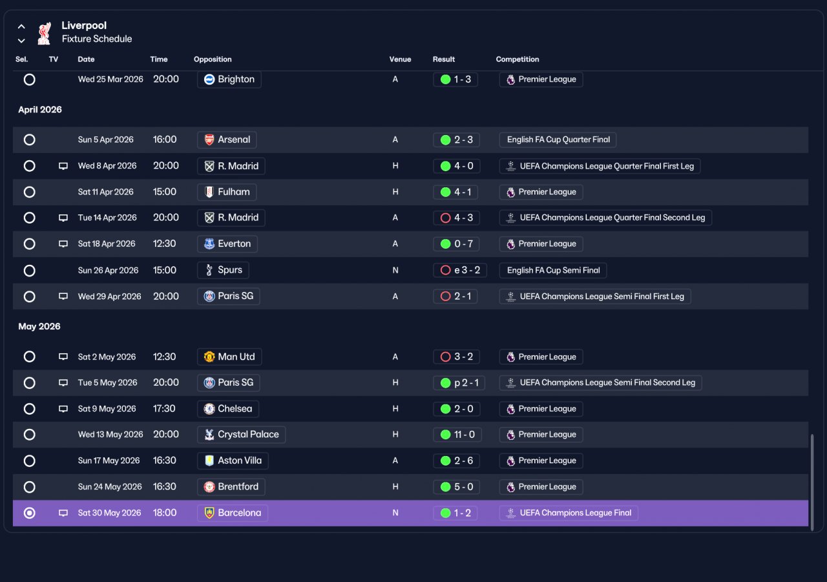This screenshot has width=827, height=582.
Task: Click the down chevron beside Liverpool
Action: point(21,41)
